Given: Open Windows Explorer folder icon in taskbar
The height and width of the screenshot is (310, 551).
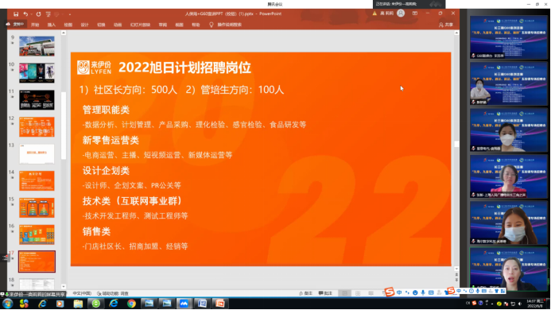Looking at the screenshot, I should coord(78,304).
